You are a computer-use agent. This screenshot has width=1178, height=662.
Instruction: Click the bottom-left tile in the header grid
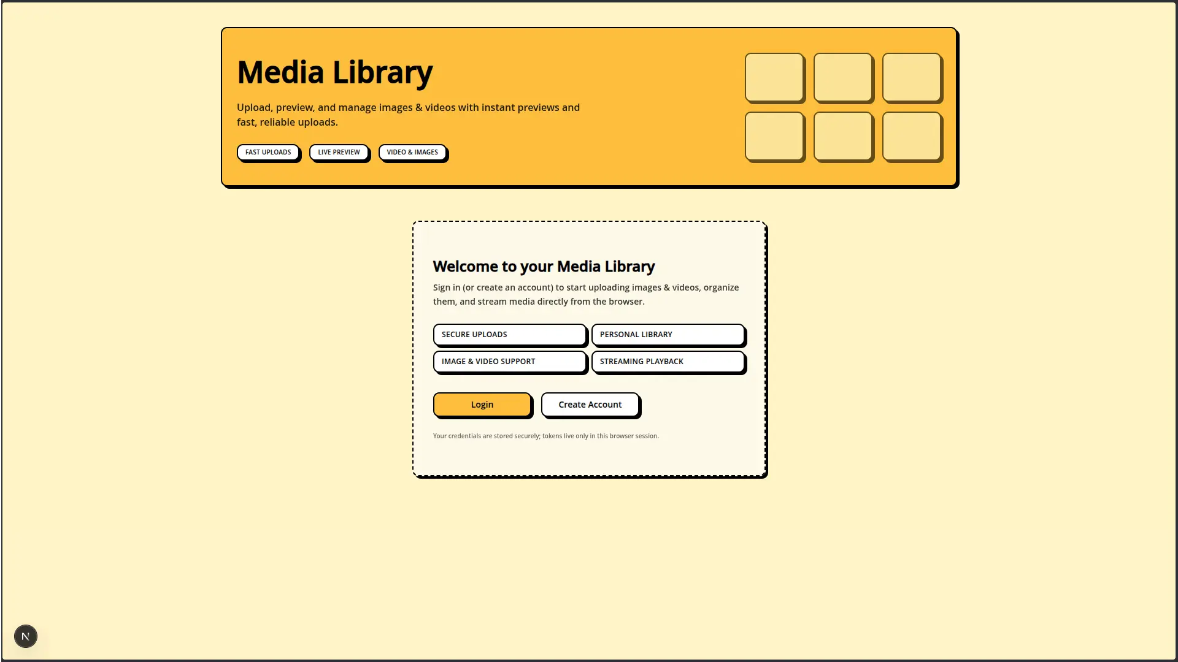pyautogui.click(x=774, y=137)
